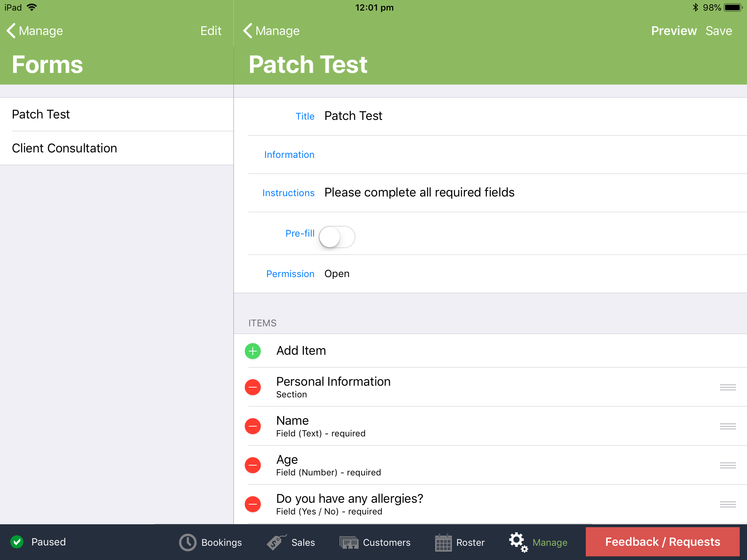Tap the delete toggle beside the Name field
747x560 pixels.
252,426
